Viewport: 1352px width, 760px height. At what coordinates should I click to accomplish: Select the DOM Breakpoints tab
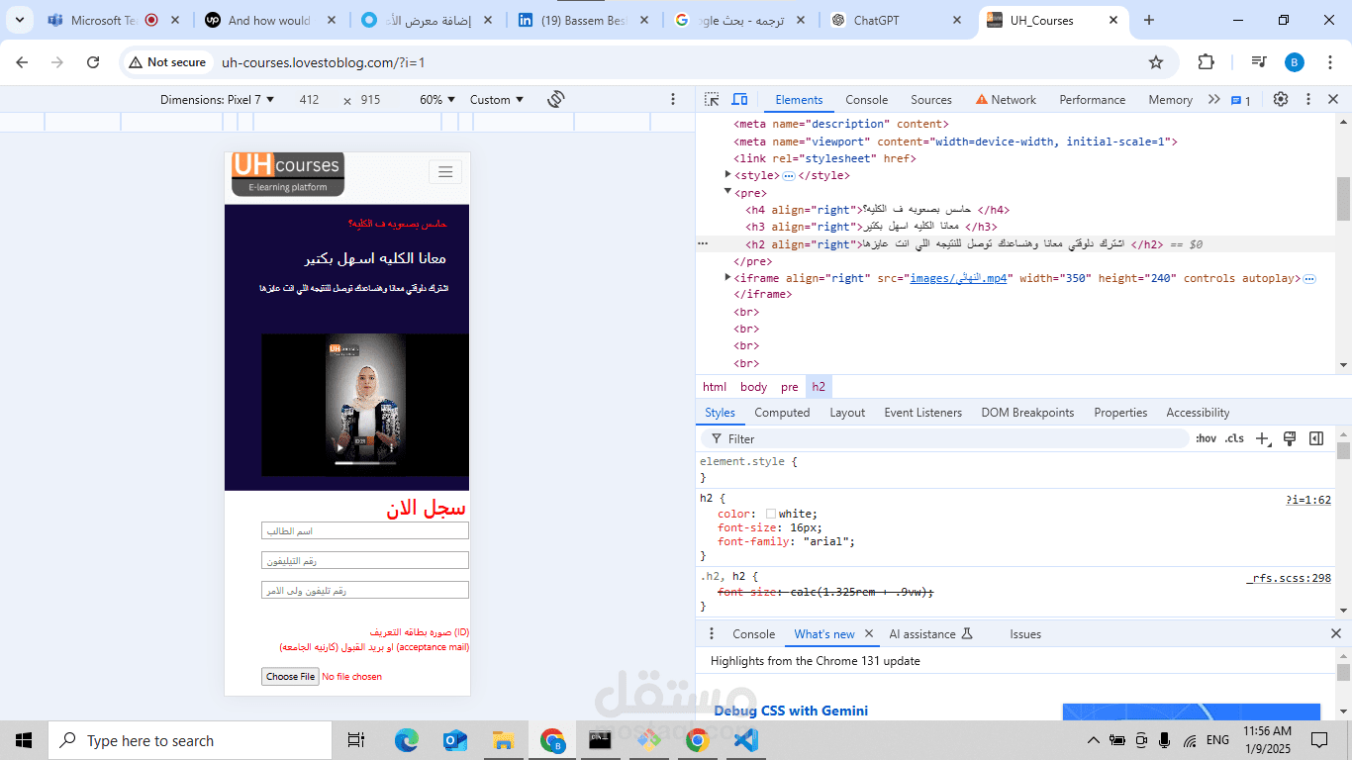(1027, 413)
